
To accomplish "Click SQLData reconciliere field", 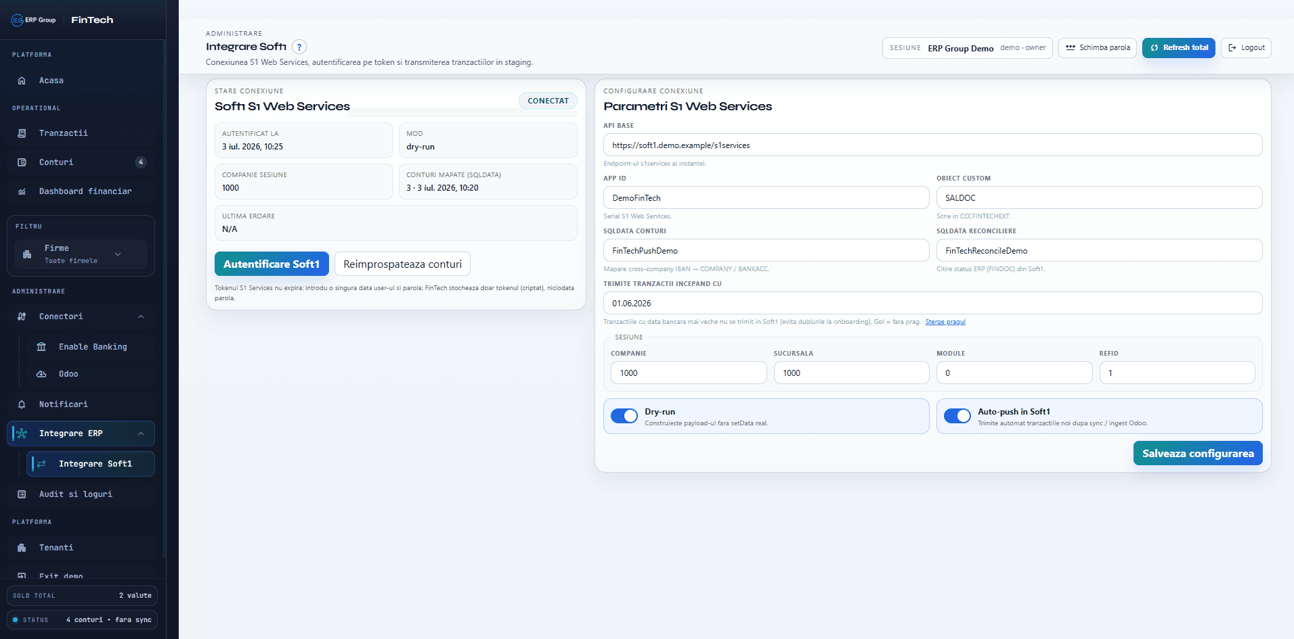I will [x=1099, y=250].
